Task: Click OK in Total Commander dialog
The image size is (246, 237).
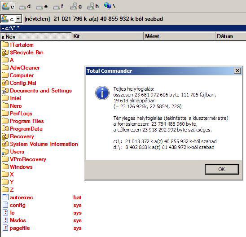Action: [x=222, y=169]
